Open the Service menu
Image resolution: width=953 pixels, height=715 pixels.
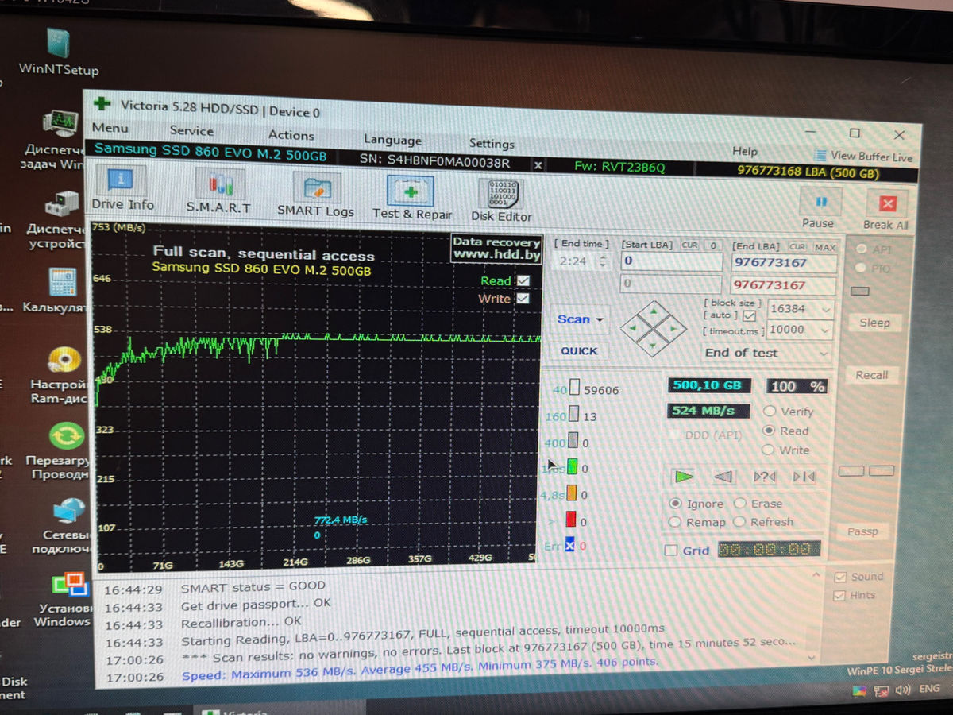click(x=191, y=131)
